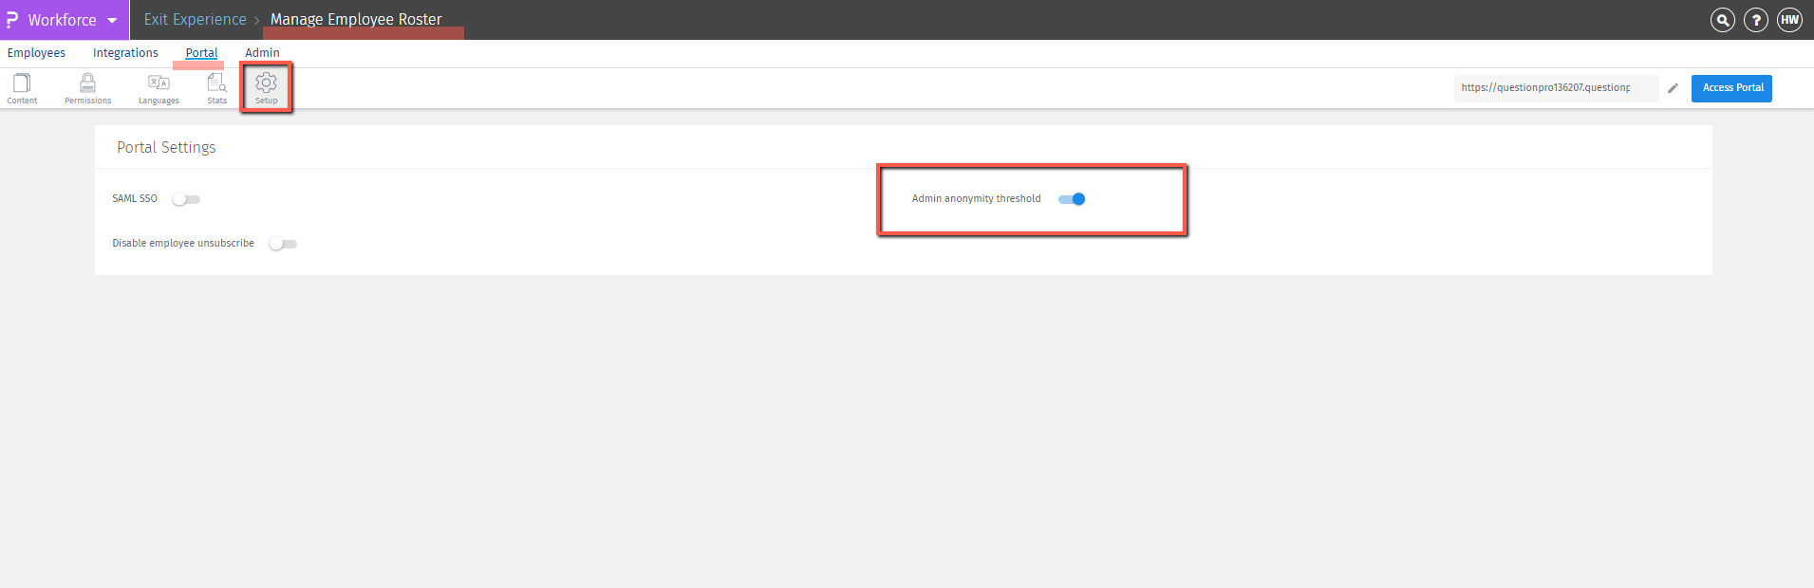Click the Access Portal button
This screenshot has width=1814, height=588.
point(1731,88)
